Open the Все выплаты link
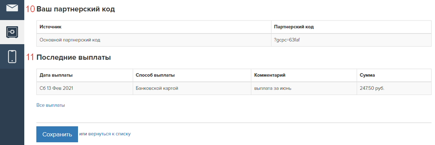 pos(50,105)
